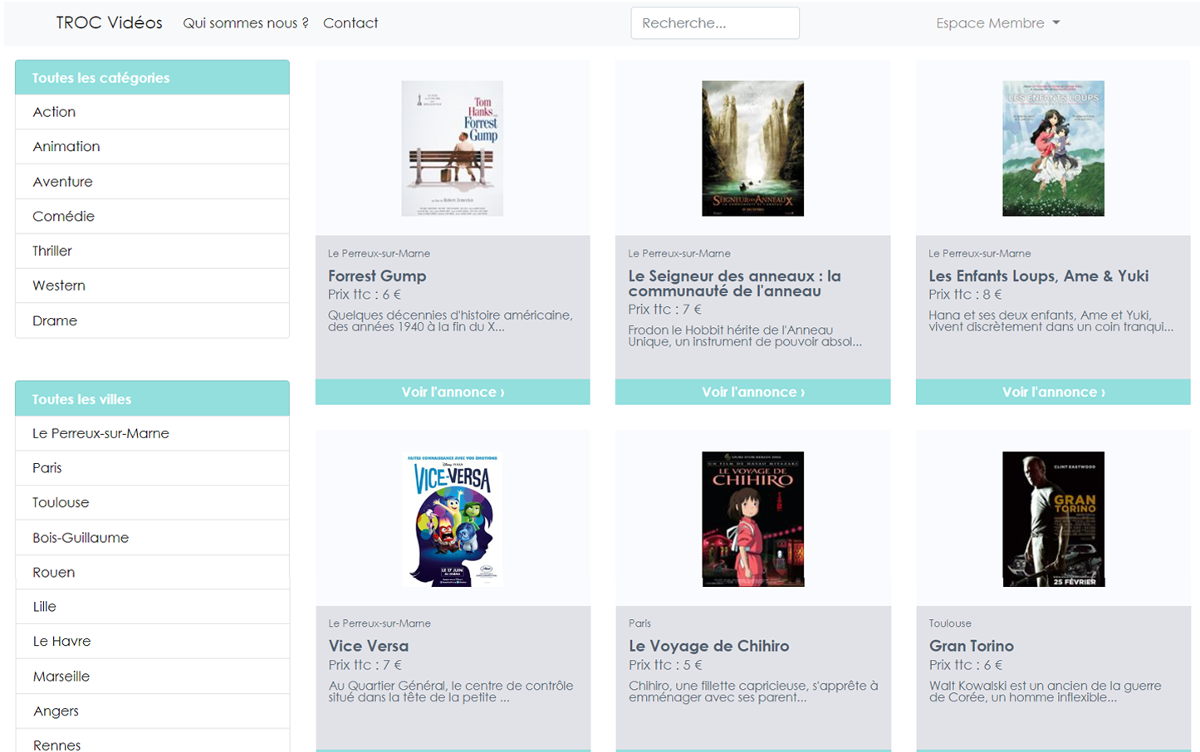The height and width of the screenshot is (752, 1200).
Task: Open the Seigneur des Anneaux poster image
Action: tap(752, 149)
